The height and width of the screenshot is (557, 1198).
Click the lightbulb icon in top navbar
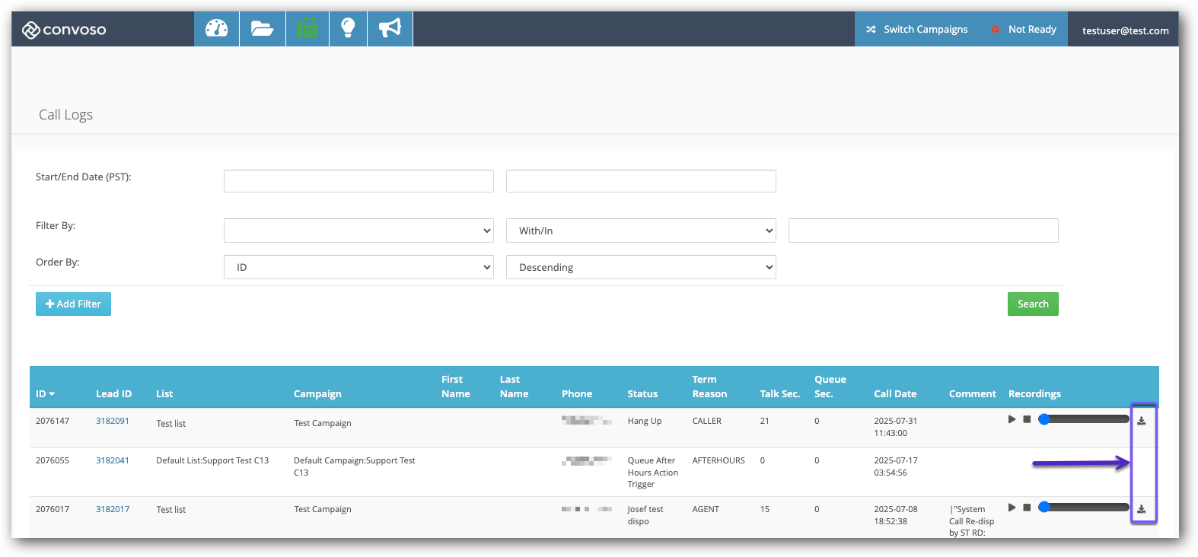tap(348, 29)
